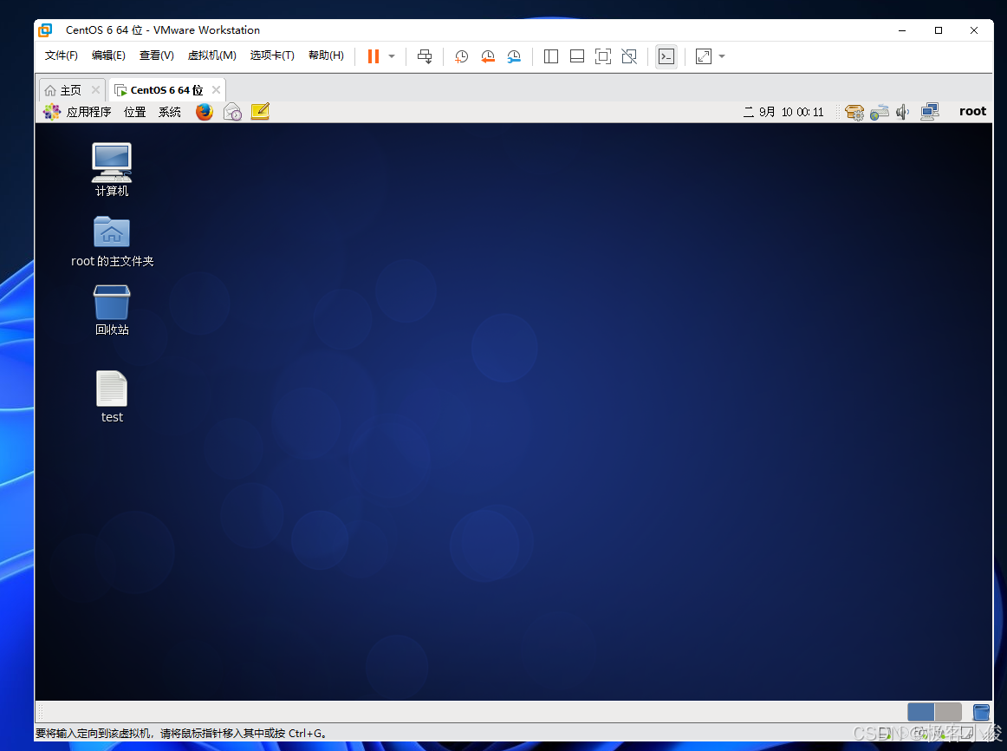
Task: Maximize the VMware Workstation window
Action: [x=939, y=30]
